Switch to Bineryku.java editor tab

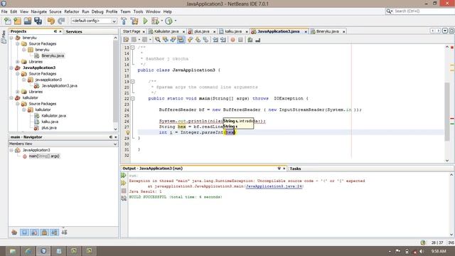click(327, 31)
